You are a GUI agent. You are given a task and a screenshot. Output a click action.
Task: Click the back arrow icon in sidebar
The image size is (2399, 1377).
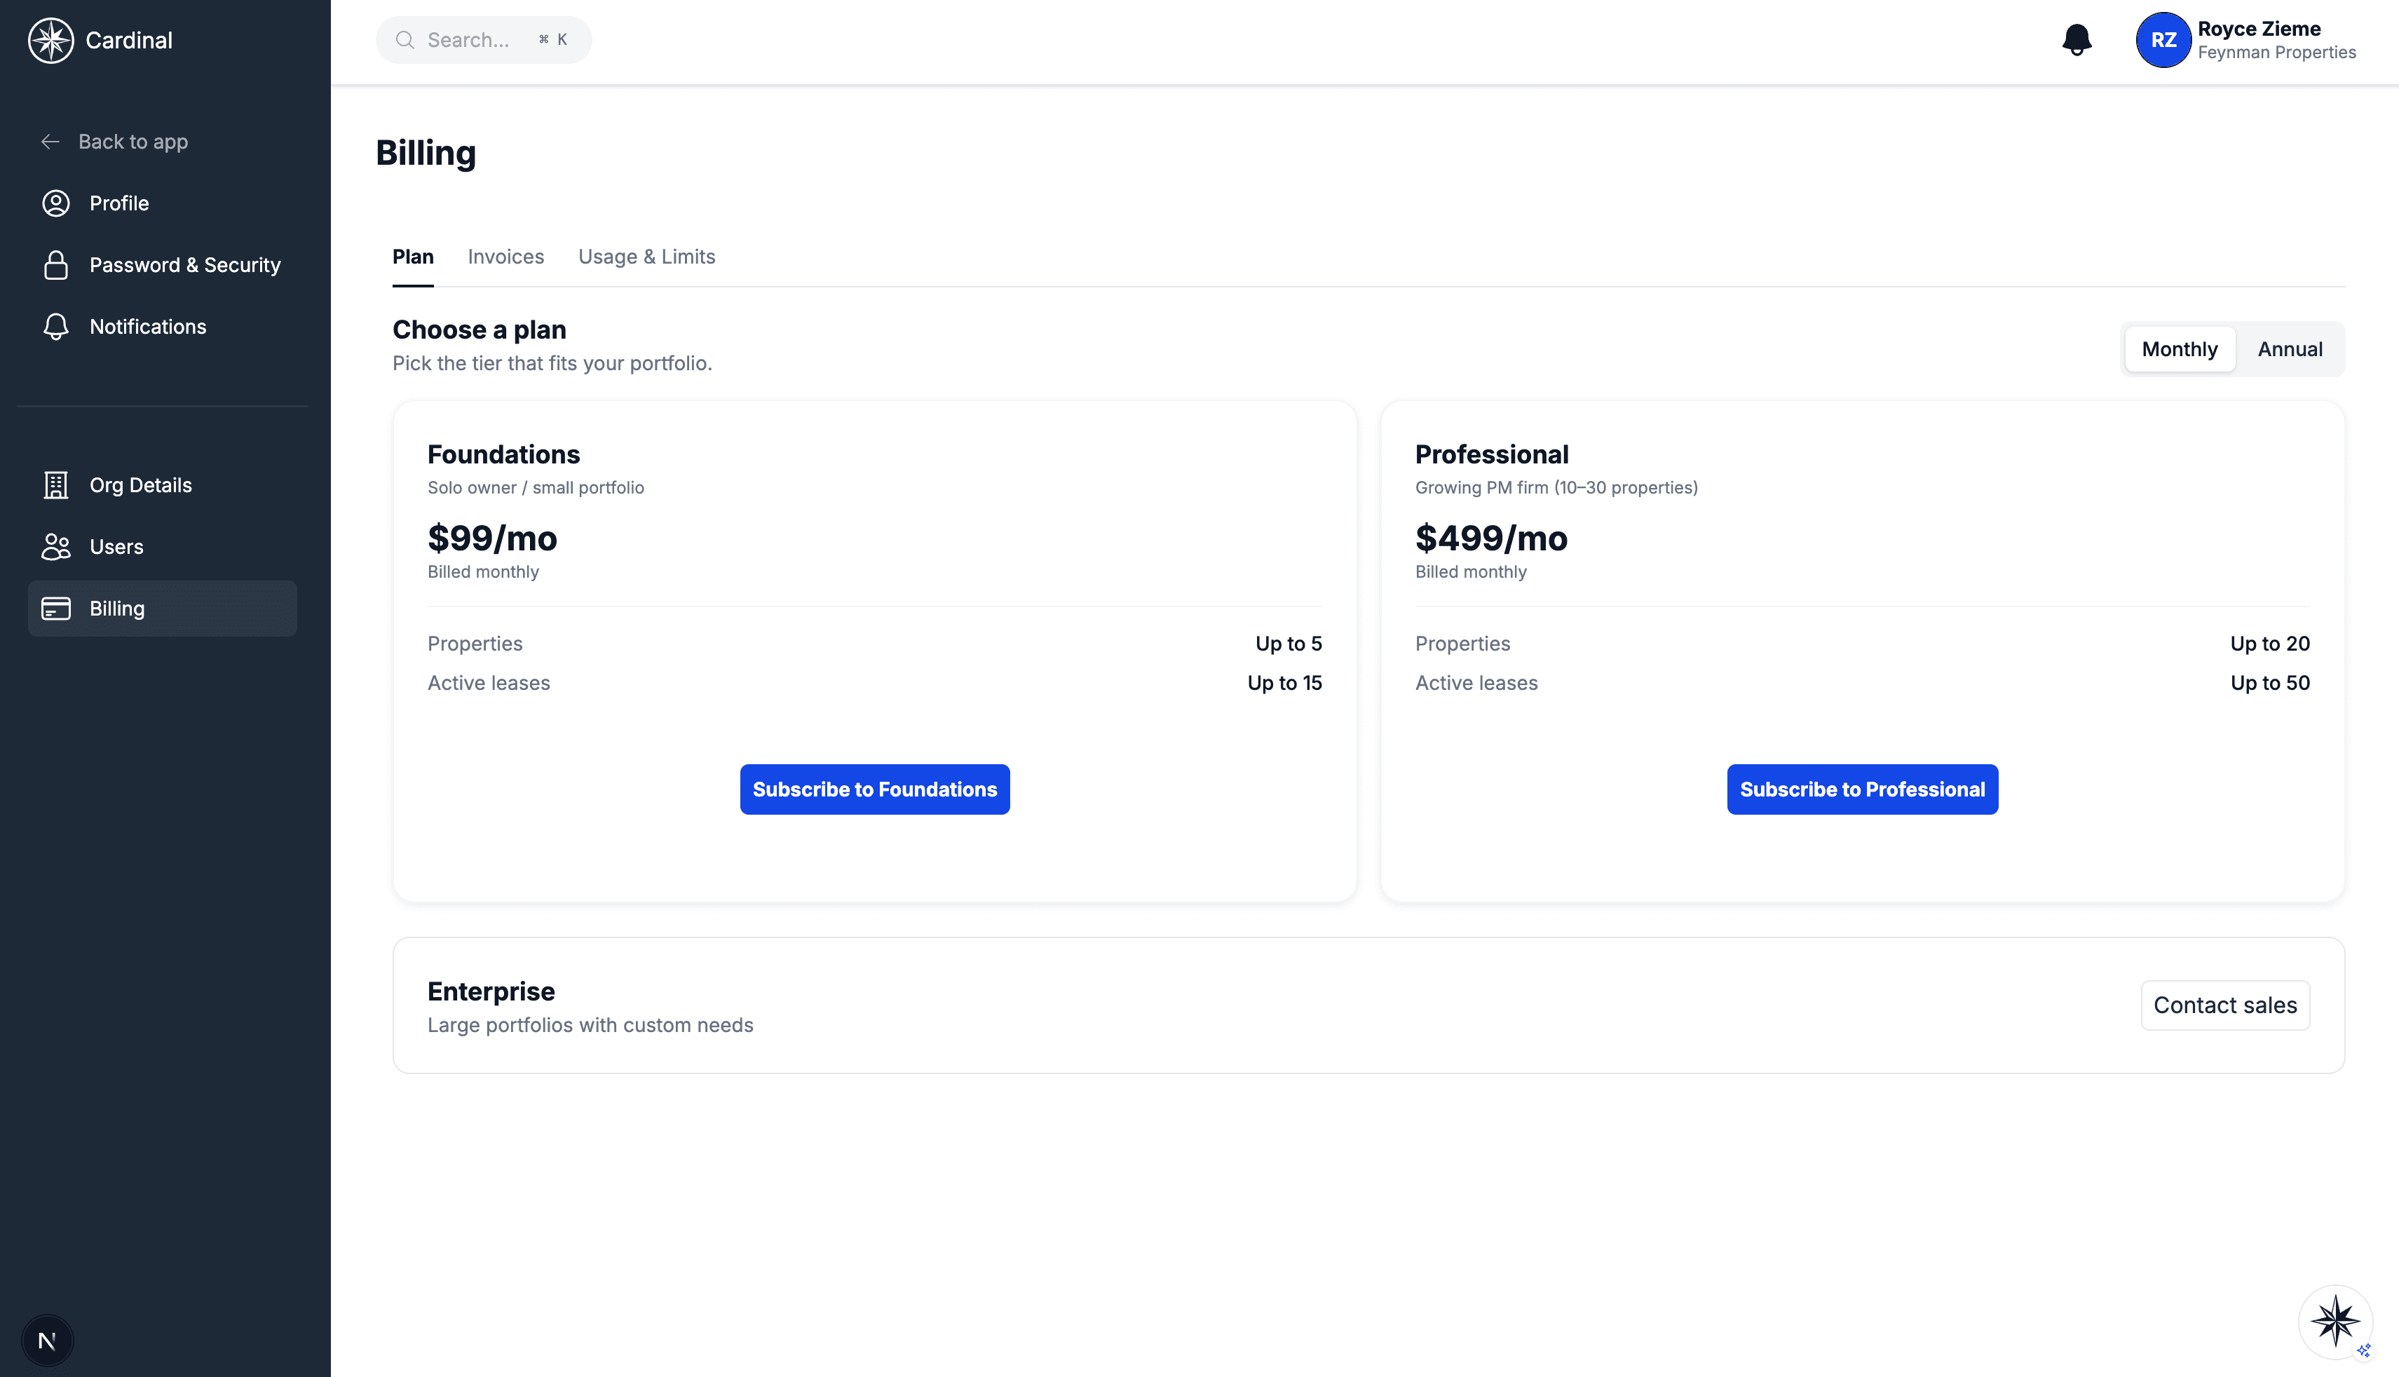[x=51, y=142]
